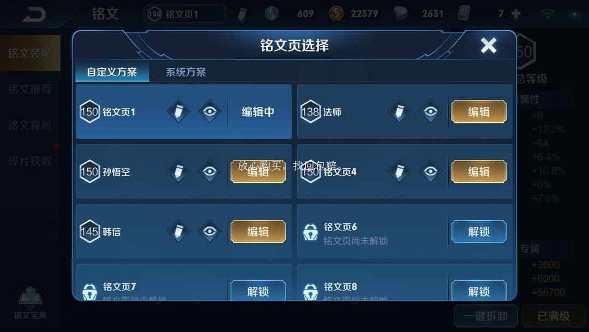
Task: Edit the 铭文页4 rune page
Action: pos(479,171)
